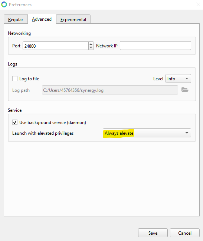The width and height of the screenshot is (203, 241).
Task: Decrease port number with down arrow
Action: click(91, 48)
